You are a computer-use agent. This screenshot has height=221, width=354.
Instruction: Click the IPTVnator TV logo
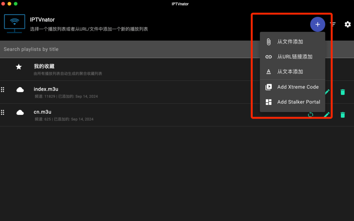pos(14,23)
